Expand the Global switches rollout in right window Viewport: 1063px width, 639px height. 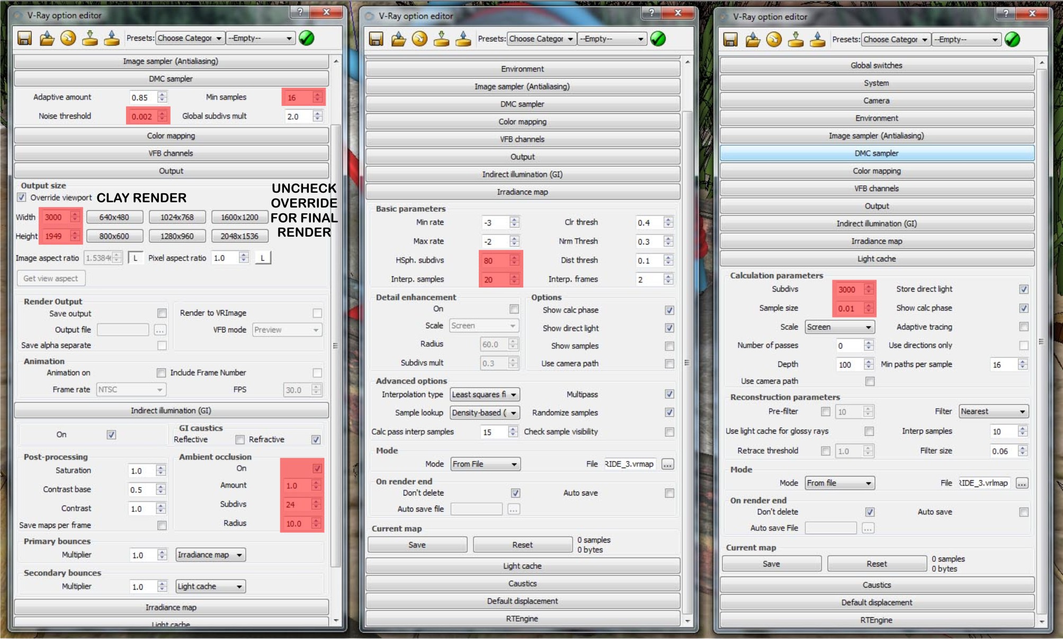tap(877, 66)
